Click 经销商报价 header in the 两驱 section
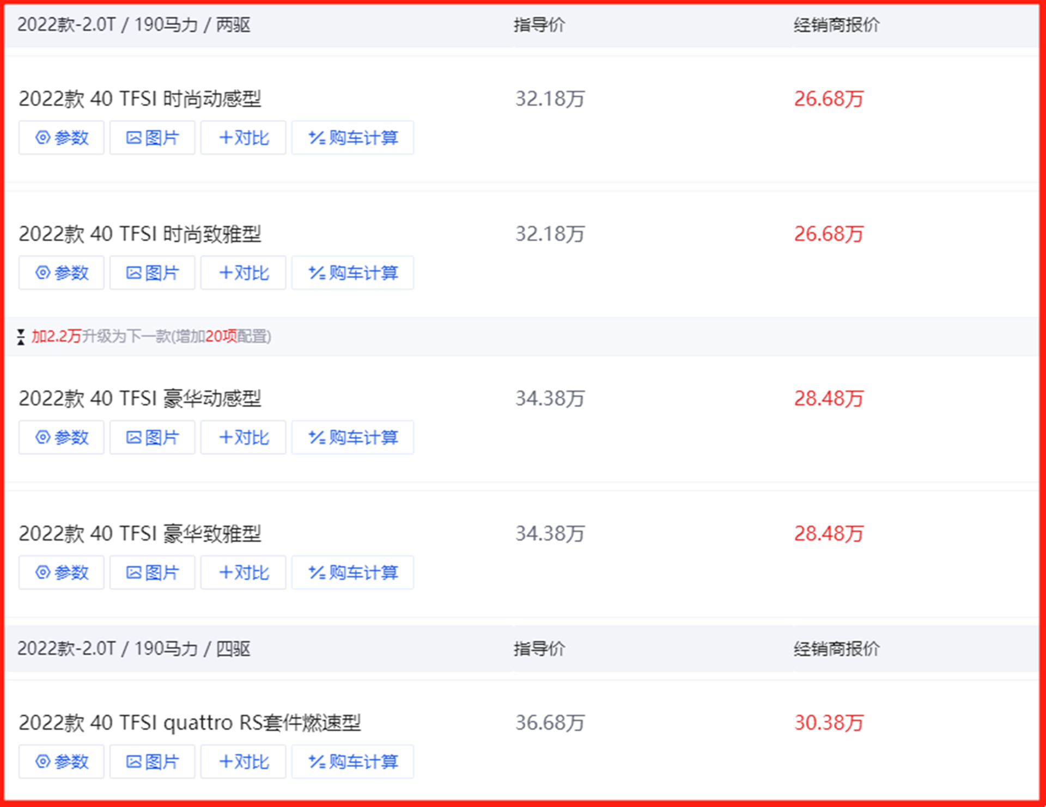The image size is (1046, 807). coord(836,25)
